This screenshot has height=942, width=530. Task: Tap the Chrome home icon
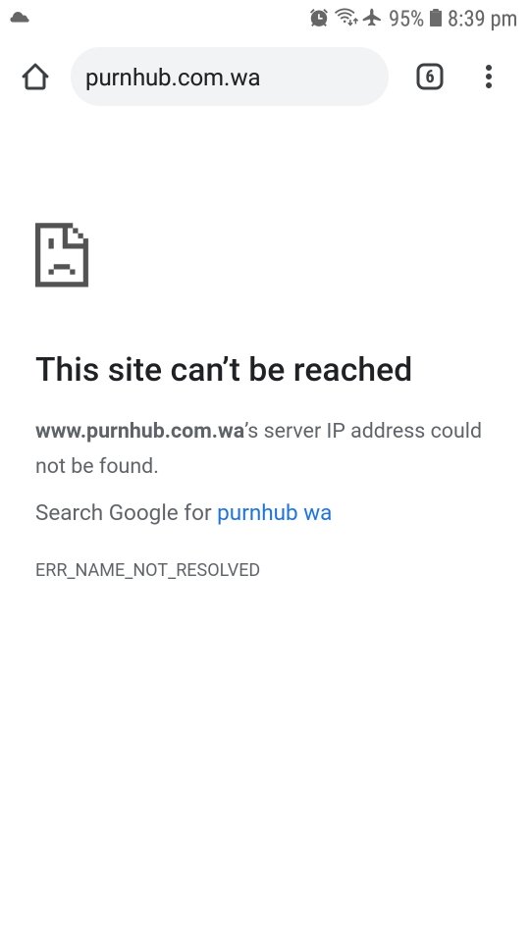(x=35, y=77)
